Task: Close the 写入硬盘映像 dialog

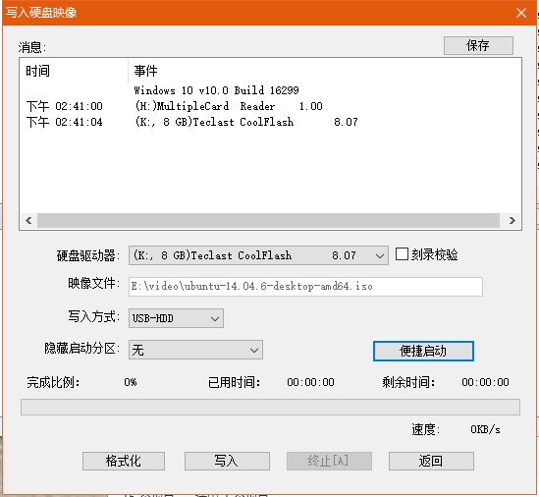Action: (x=521, y=13)
